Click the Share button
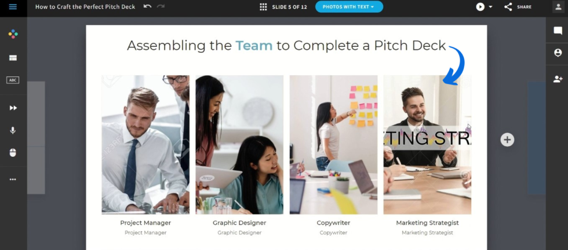Image resolution: width=568 pixels, height=250 pixels. coord(518,7)
